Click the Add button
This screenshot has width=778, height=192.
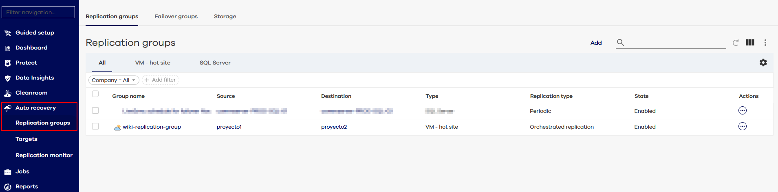[596, 43]
